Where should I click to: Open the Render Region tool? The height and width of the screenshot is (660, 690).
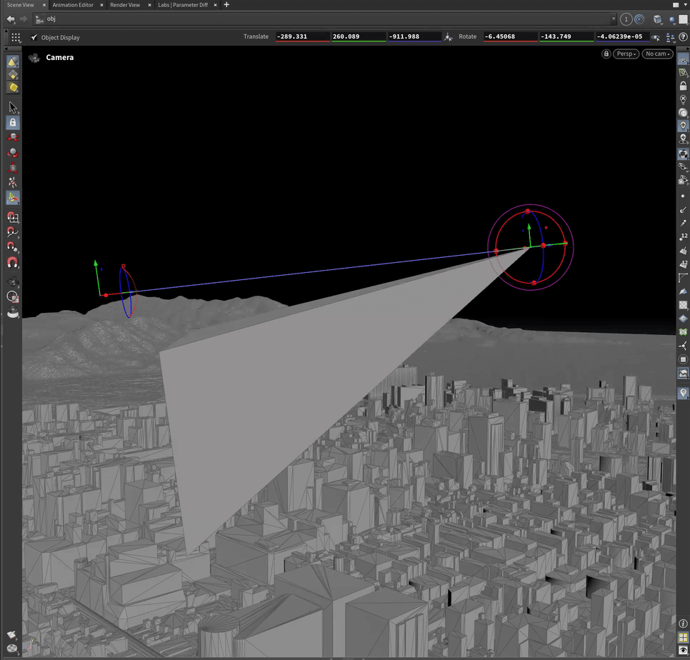coord(12,296)
